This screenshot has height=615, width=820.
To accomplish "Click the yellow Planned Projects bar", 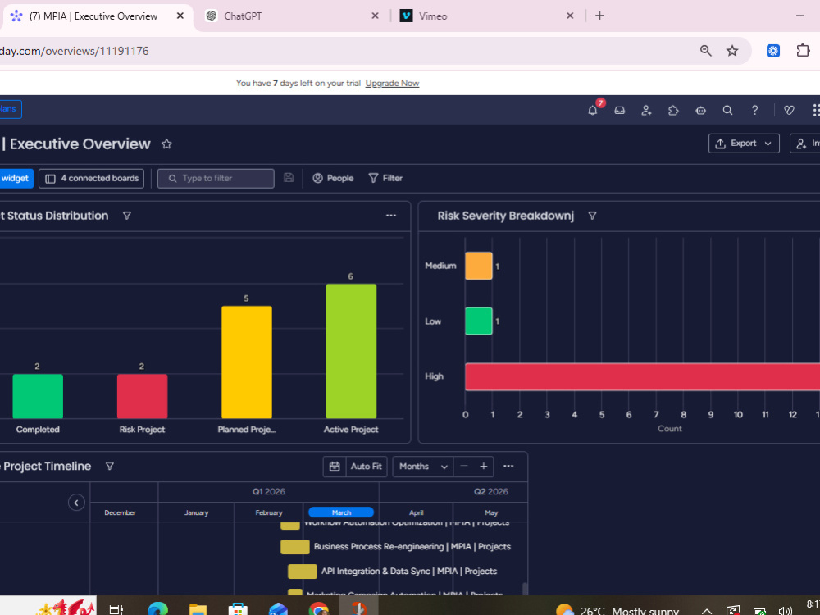I will click(247, 362).
